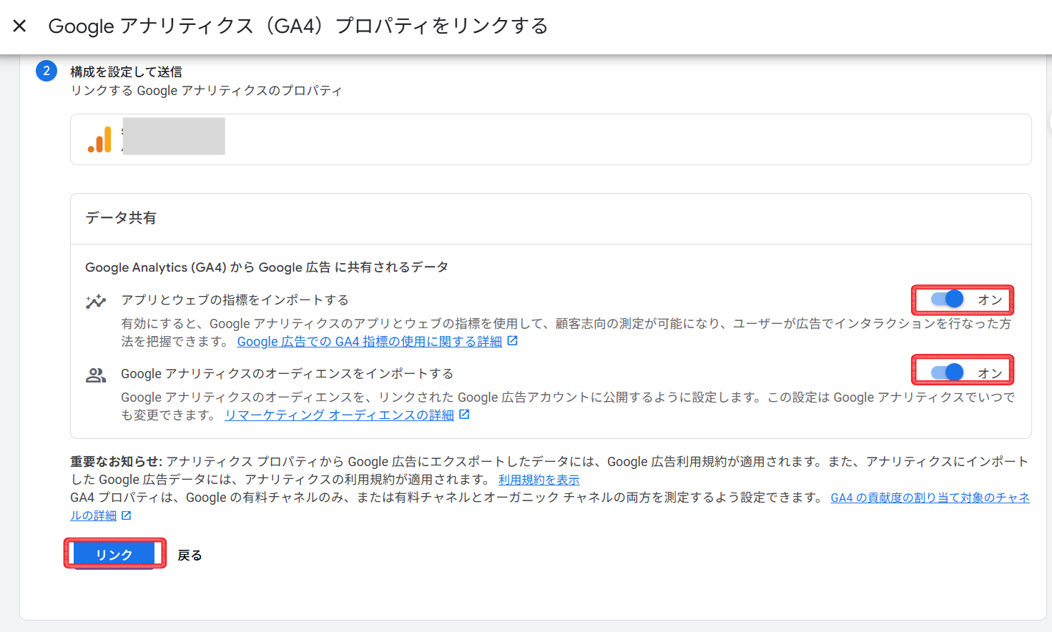Screen dimensions: 1052x632
Task: Open Google 広告での GA4 指標の使用に関する詳細 link
Action: click(370, 342)
